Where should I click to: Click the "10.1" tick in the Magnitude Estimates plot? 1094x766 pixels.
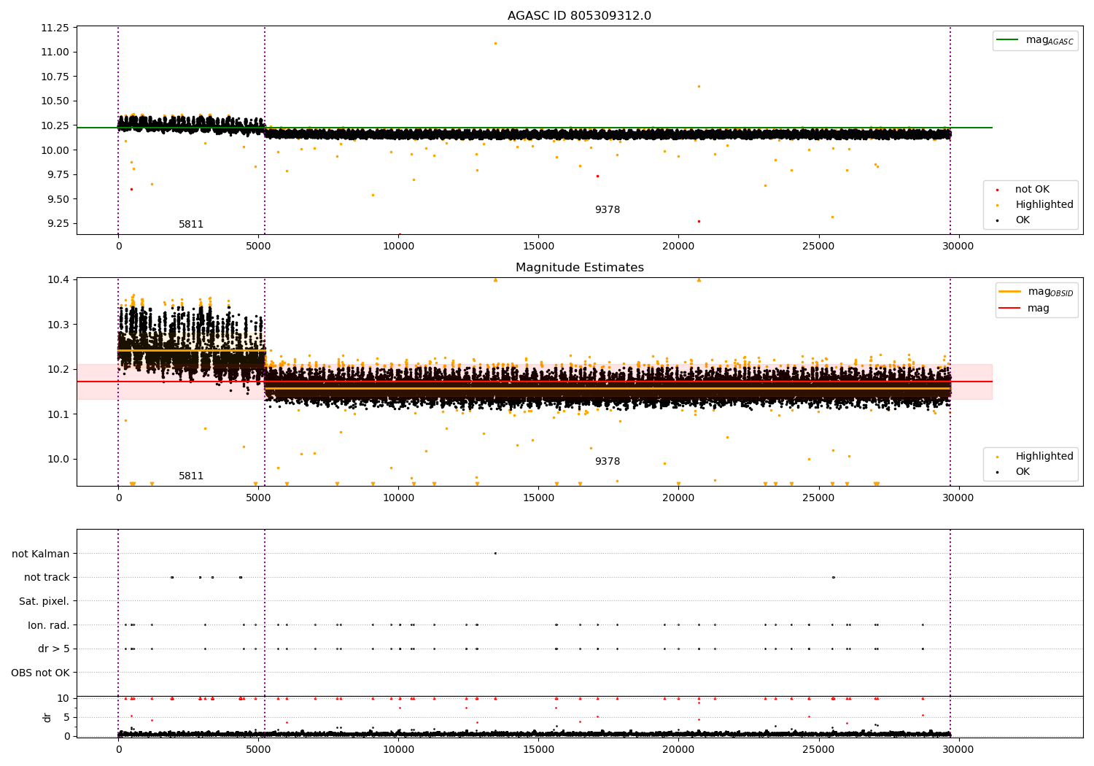(58, 414)
